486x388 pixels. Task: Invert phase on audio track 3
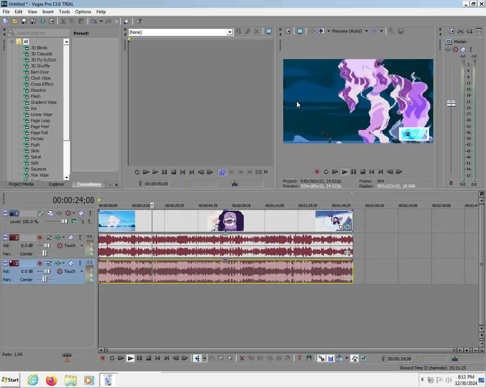(49, 263)
